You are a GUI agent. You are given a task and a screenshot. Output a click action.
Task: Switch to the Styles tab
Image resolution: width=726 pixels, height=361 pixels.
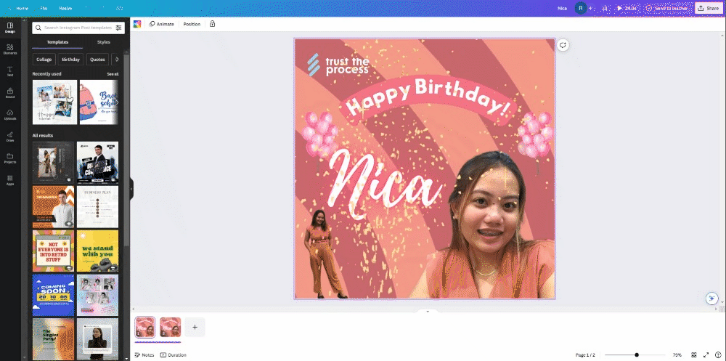tap(104, 42)
